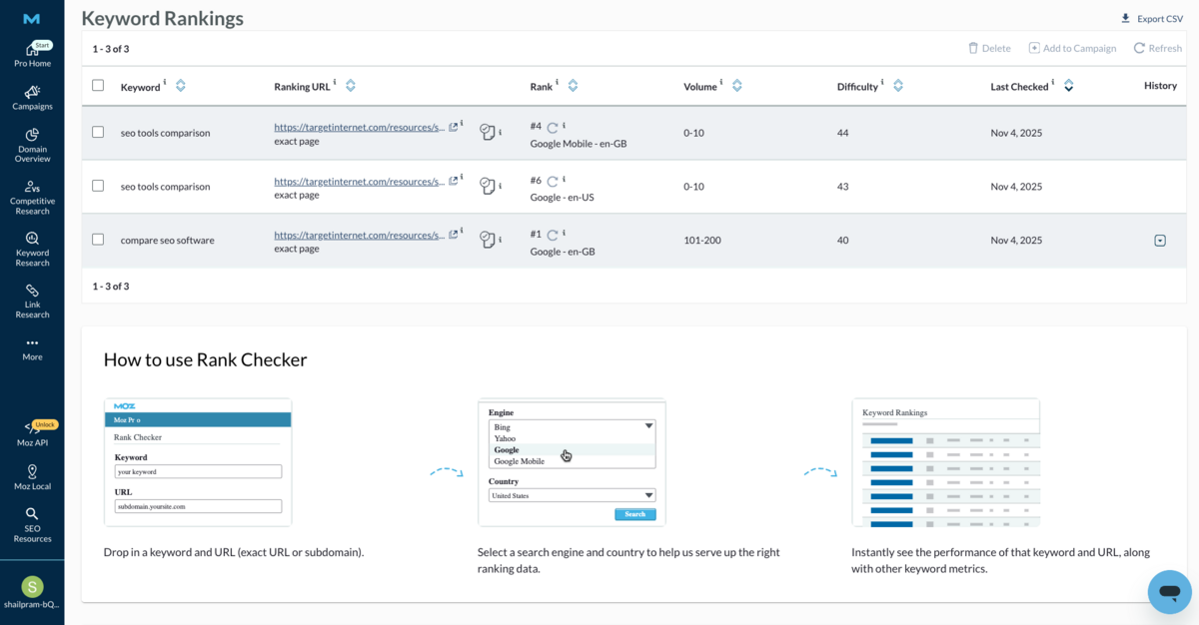Select 'compare seo software' keyword text
The width and height of the screenshot is (1199, 625).
click(167, 241)
